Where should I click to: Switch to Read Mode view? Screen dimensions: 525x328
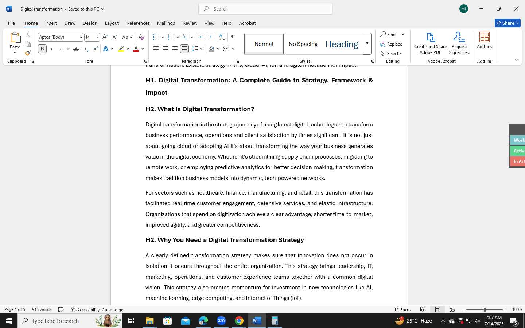pos(423,309)
